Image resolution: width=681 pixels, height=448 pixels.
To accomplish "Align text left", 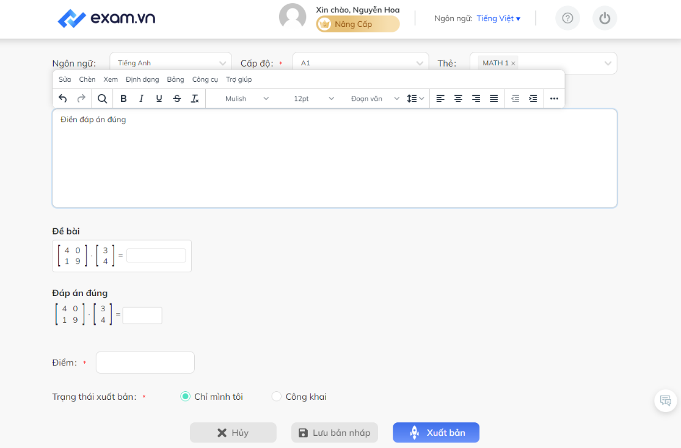I will point(440,98).
